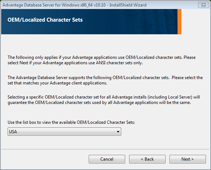Viewport: 211px width, 170px height.
Task: Click the horizontal separator above the buttons
Action: coord(105,149)
